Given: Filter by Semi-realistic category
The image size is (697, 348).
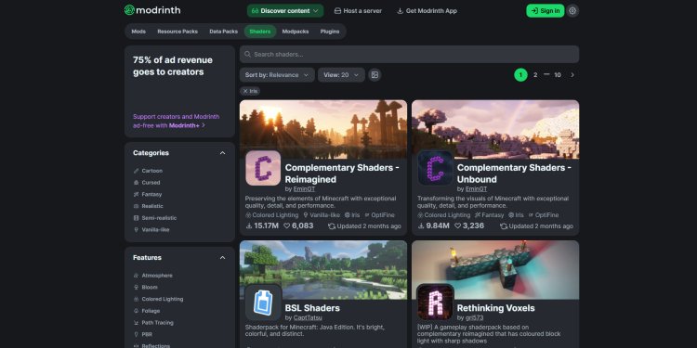Looking at the screenshot, I should [x=154, y=218].
